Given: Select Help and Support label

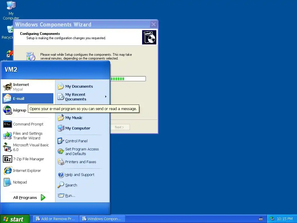Looking at the screenshot, I should coord(80,175).
